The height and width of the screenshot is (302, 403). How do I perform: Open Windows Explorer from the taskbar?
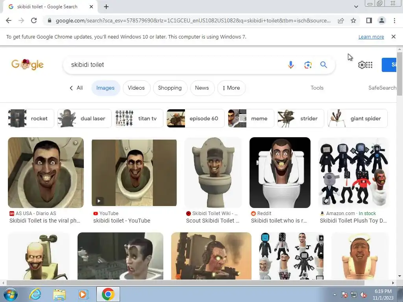tap(59, 294)
